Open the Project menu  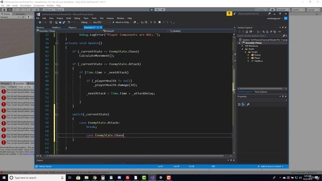point(60,18)
